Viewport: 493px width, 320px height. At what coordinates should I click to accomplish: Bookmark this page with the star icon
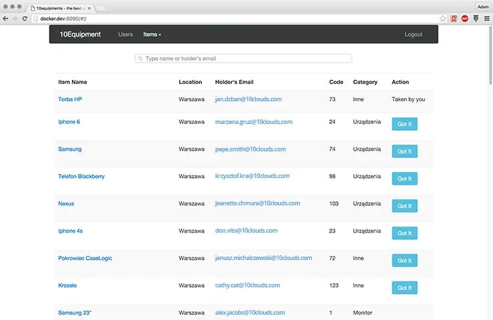pos(443,19)
